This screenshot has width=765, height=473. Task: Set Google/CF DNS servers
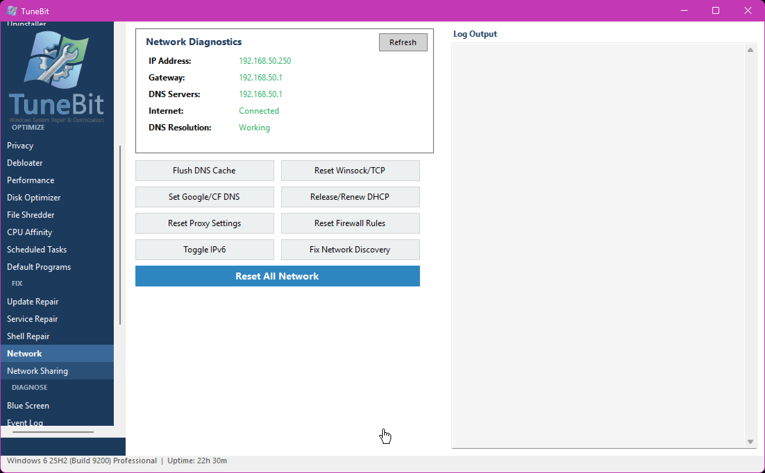(204, 197)
